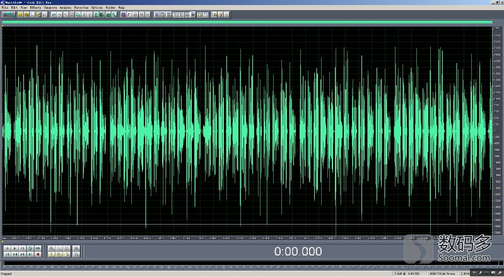
Task: Jump to the beginning with Go to Start
Action: point(7,254)
